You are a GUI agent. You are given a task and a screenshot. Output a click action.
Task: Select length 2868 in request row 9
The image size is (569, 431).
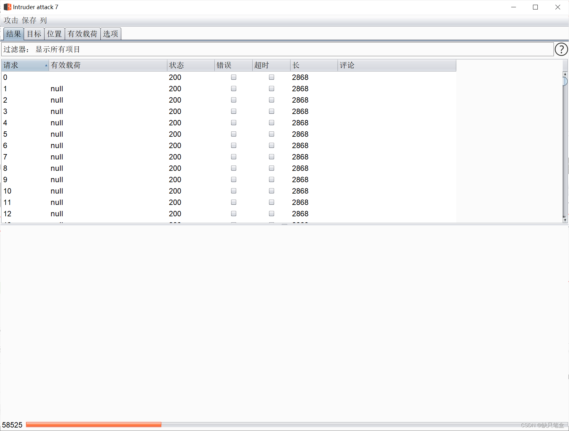(300, 180)
